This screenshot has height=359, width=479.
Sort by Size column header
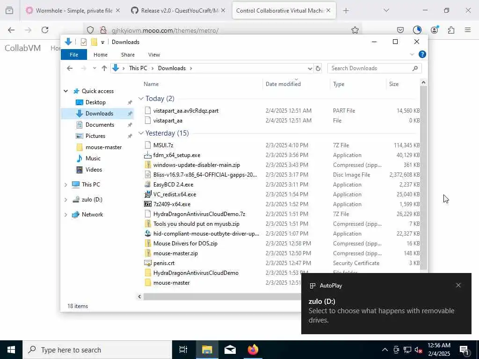(394, 84)
